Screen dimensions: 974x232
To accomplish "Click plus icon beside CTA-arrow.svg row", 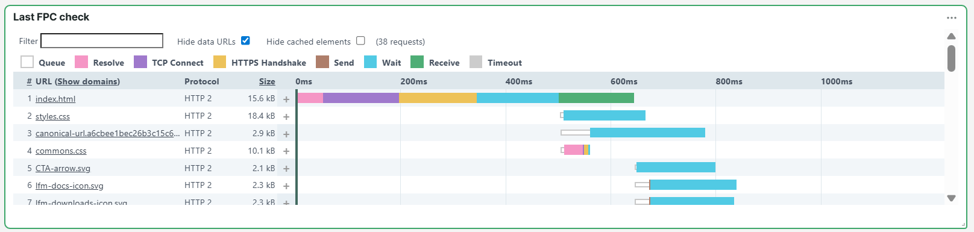I will tap(286, 169).
